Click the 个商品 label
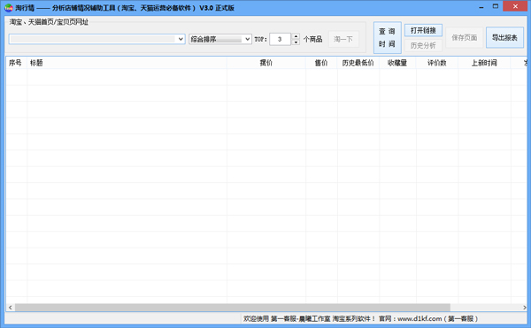The image size is (531, 328). coord(313,39)
